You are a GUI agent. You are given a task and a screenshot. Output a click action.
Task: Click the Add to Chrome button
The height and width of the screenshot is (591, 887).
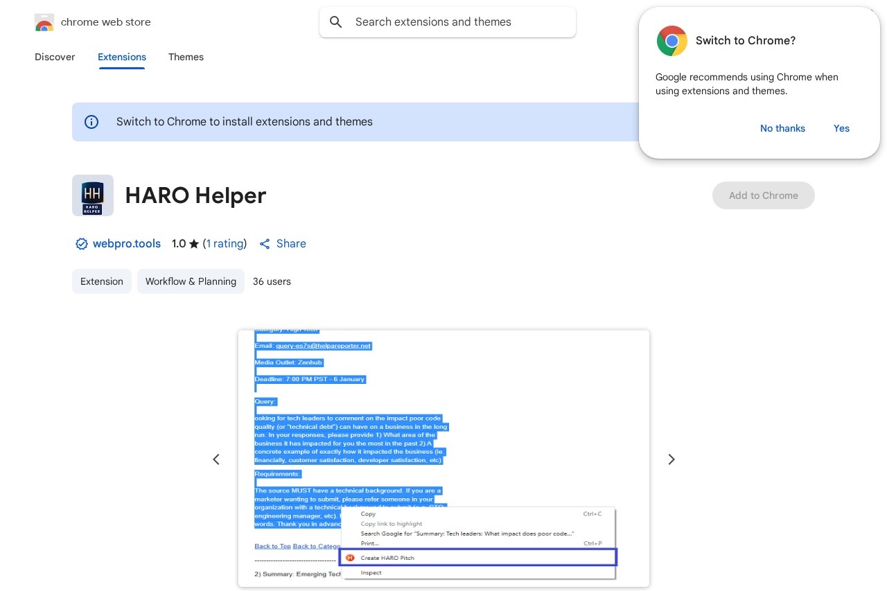click(763, 195)
